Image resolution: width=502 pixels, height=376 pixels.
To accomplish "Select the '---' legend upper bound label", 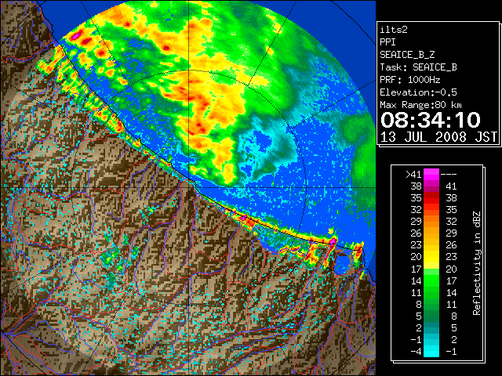I will (449, 175).
